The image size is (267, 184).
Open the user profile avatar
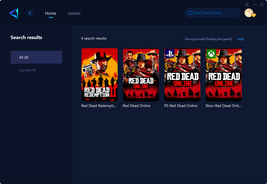click(x=249, y=13)
